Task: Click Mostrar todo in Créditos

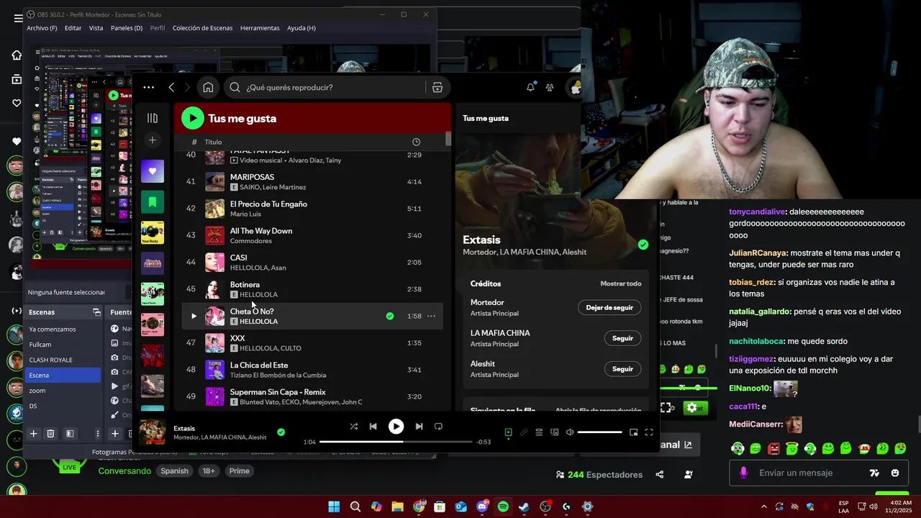Action: click(x=620, y=283)
